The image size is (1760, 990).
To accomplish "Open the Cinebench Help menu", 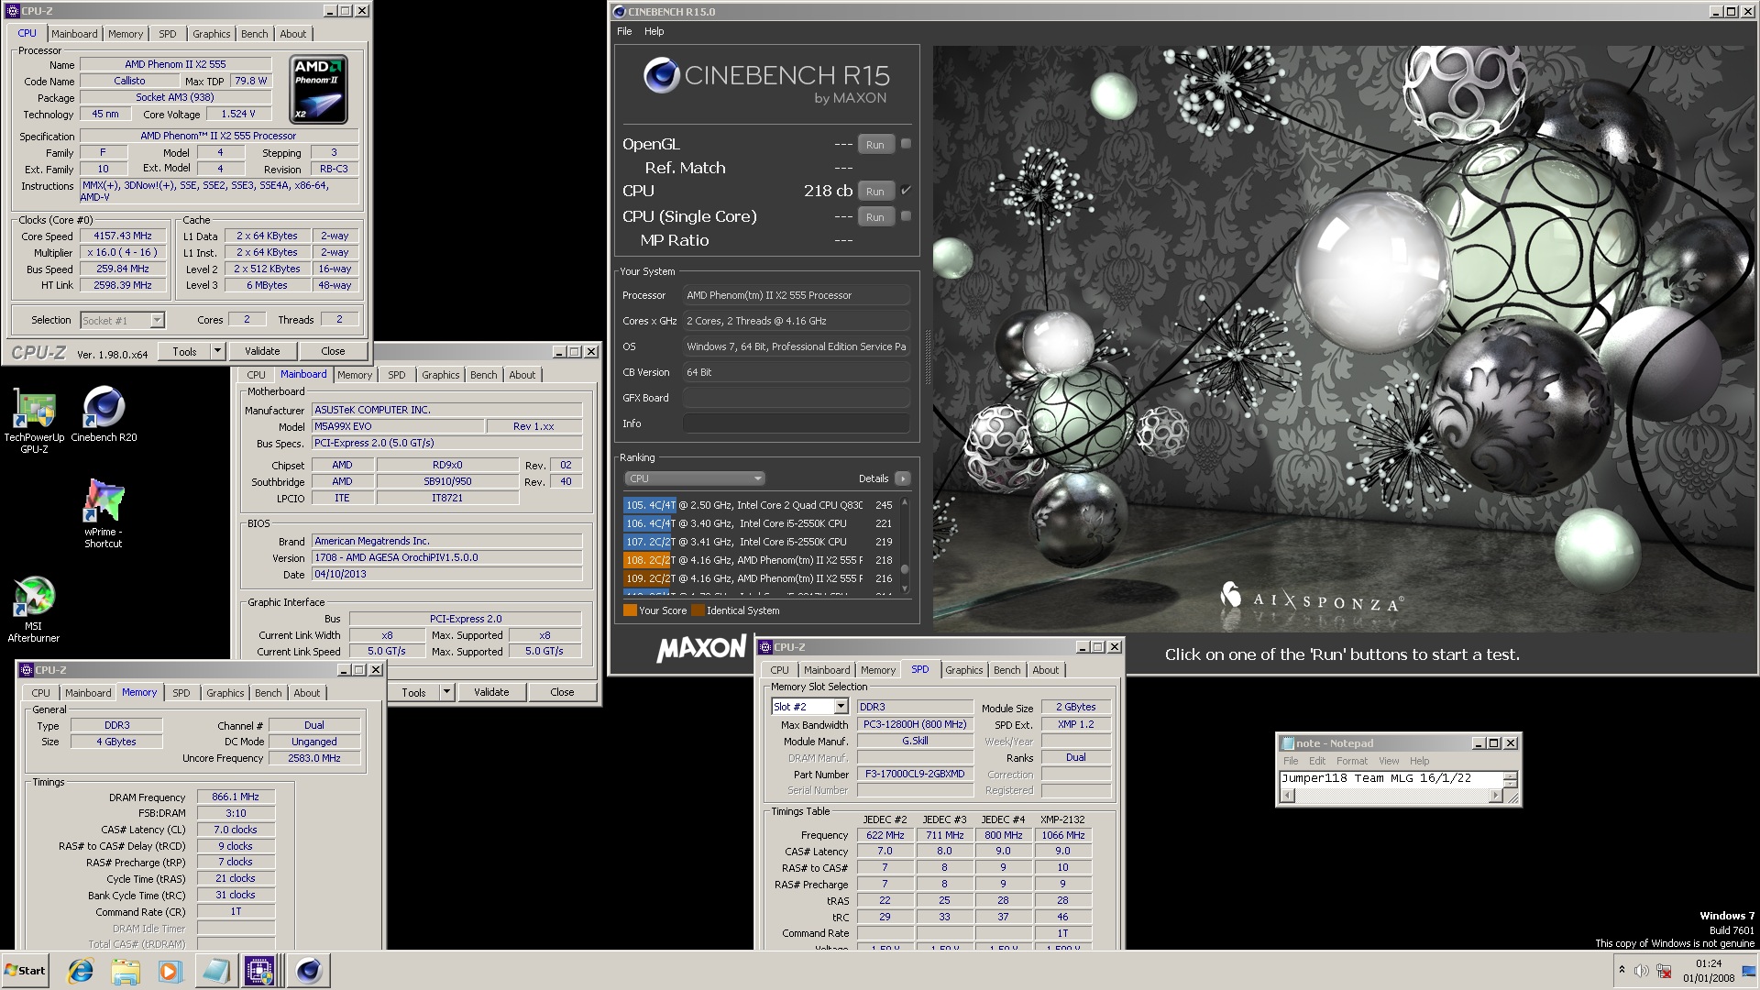I will pos(654,31).
